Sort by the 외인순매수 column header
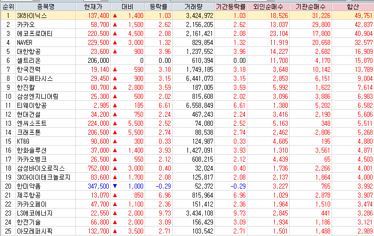This screenshot has width=374, height=236. (268, 6)
